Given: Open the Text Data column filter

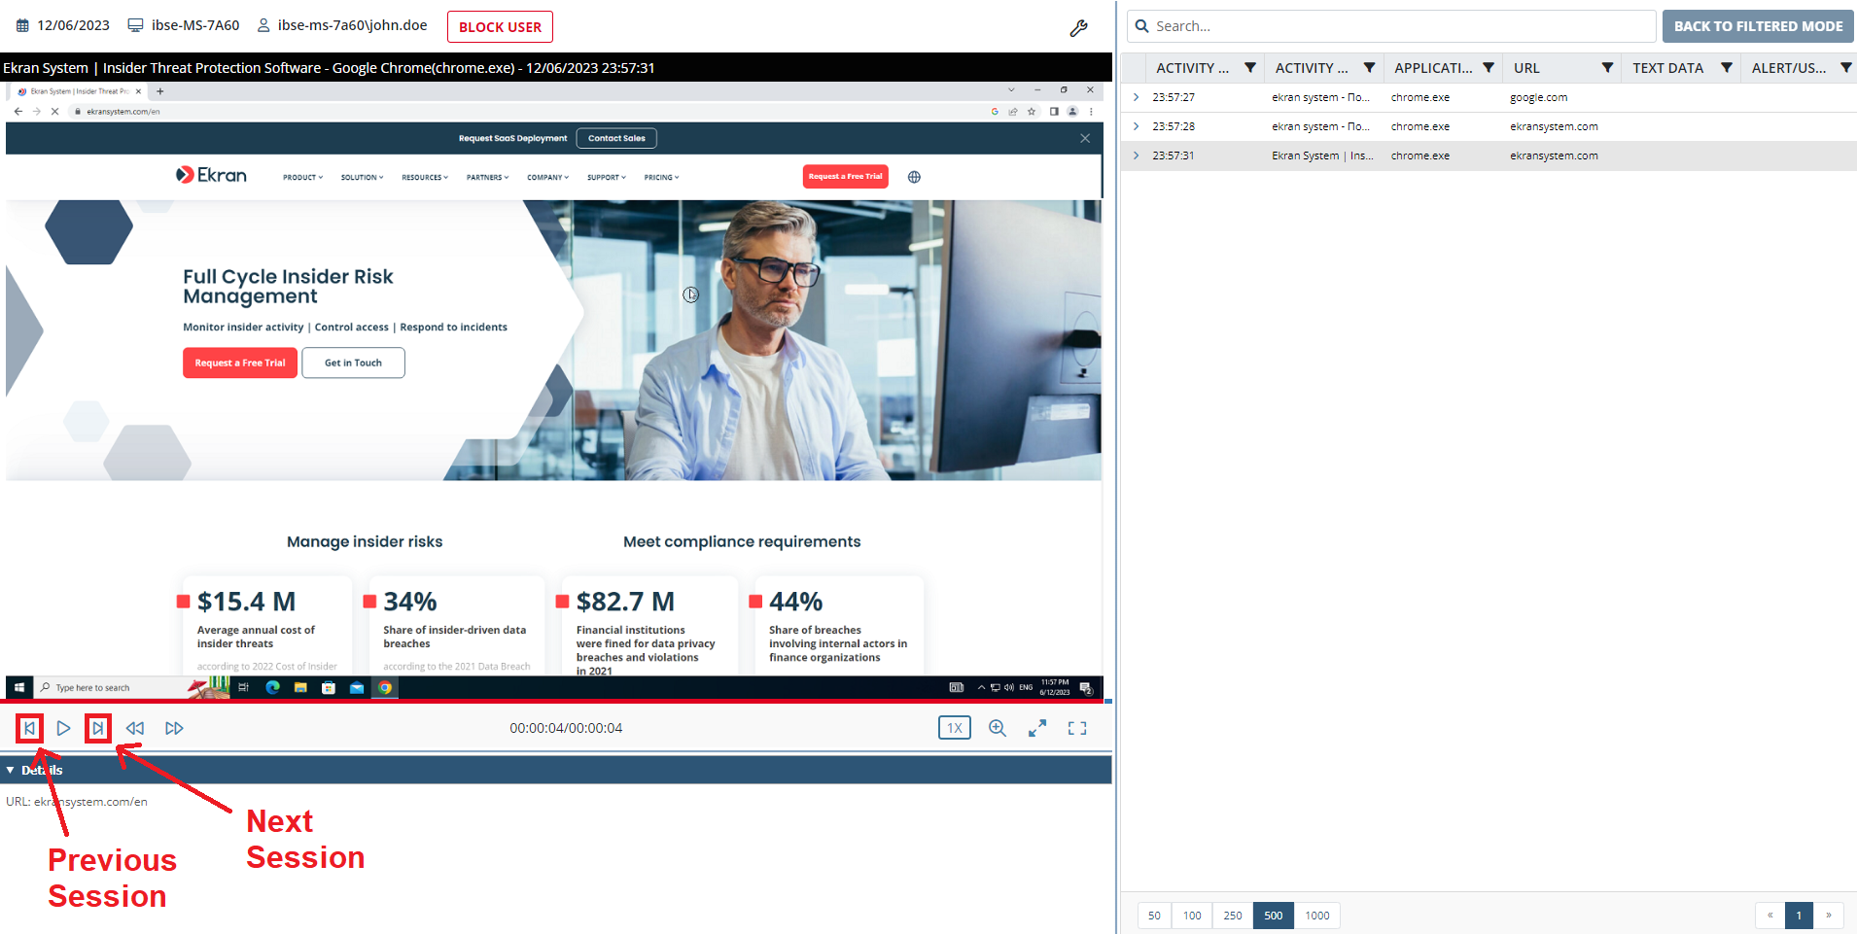Looking at the screenshot, I should coord(1727,68).
